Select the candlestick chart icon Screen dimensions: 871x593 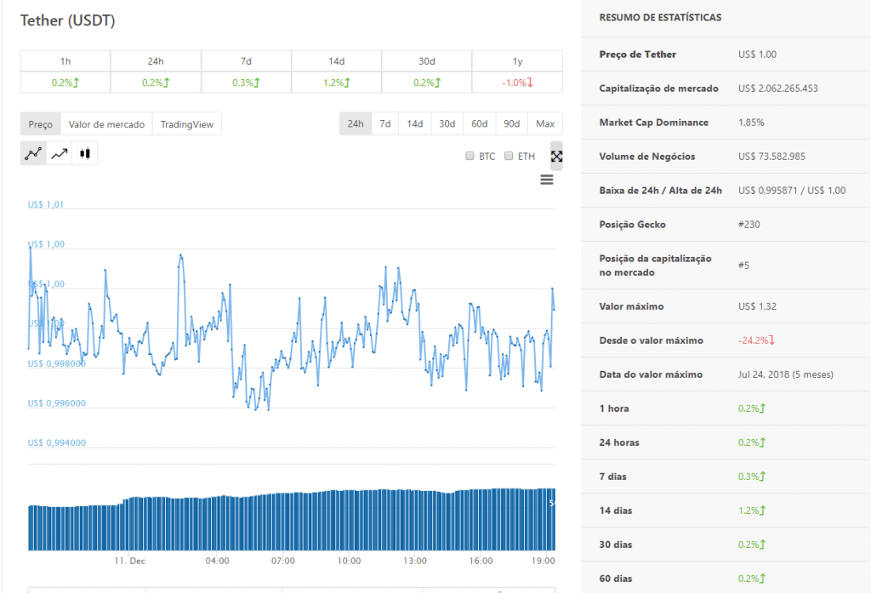[84, 154]
